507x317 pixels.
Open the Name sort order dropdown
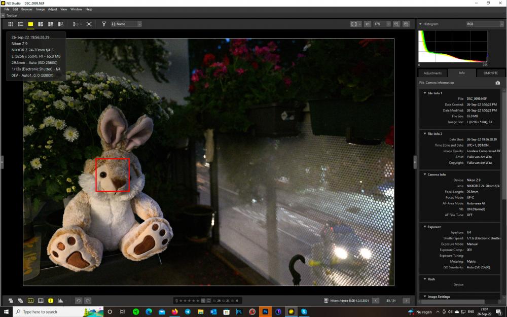pos(126,24)
